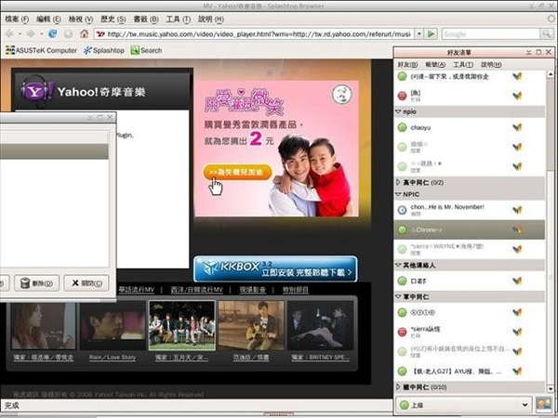Screen dimensions: 558x418
Task: Go forward with the browser forward arrow
Action: tap(31, 33)
